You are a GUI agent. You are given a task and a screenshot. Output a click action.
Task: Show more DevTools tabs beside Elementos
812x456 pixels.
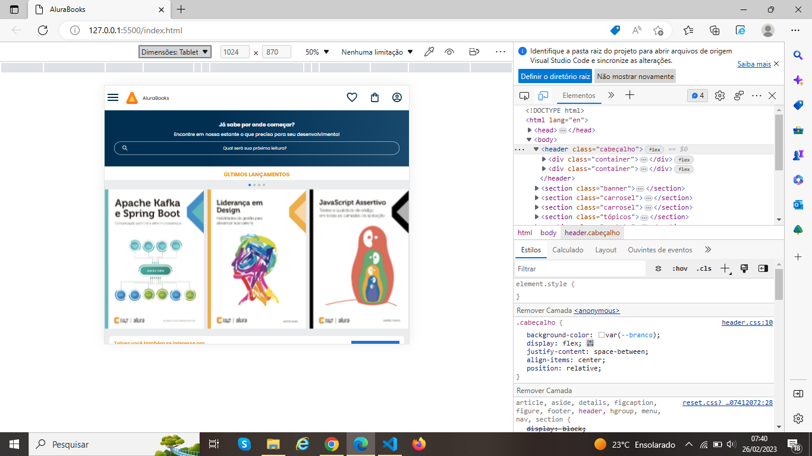pos(610,96)
